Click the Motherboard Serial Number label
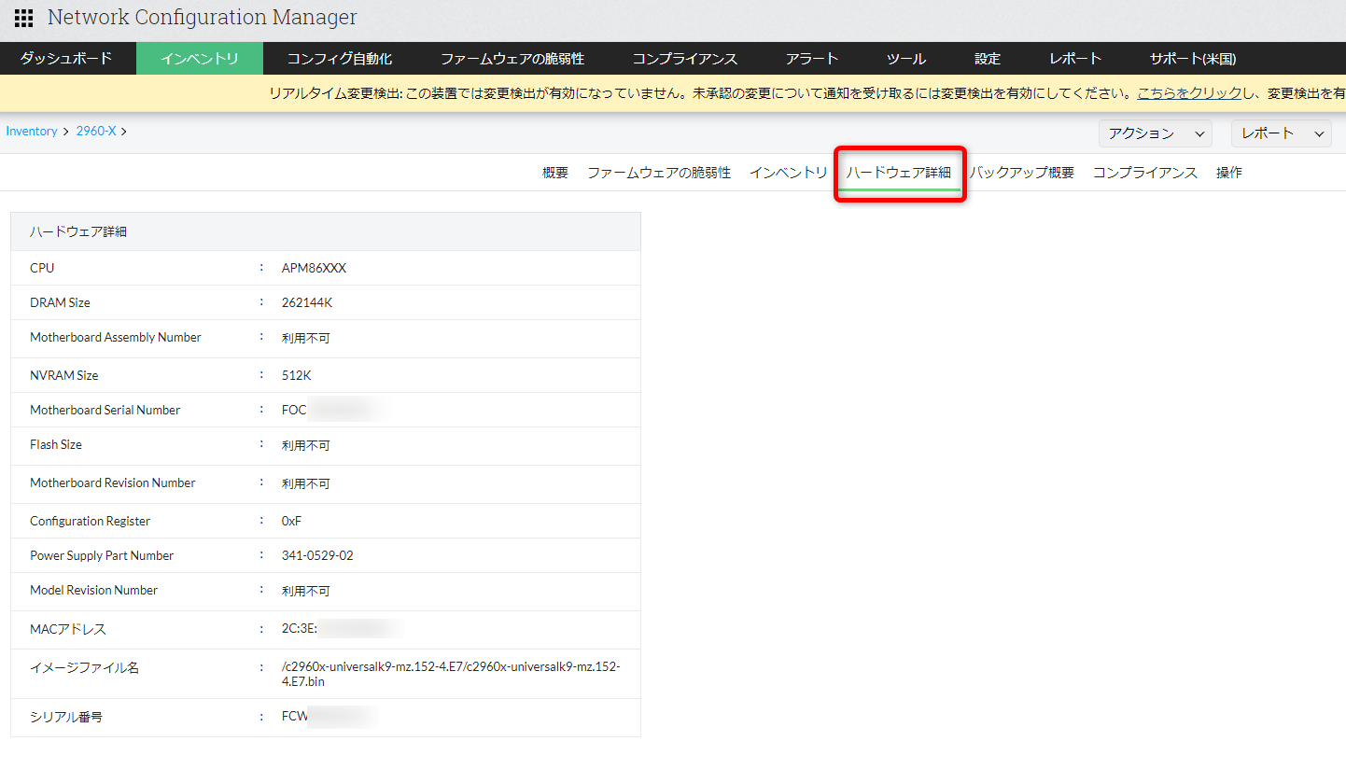The image size is (1346, 769). [105, 410]
